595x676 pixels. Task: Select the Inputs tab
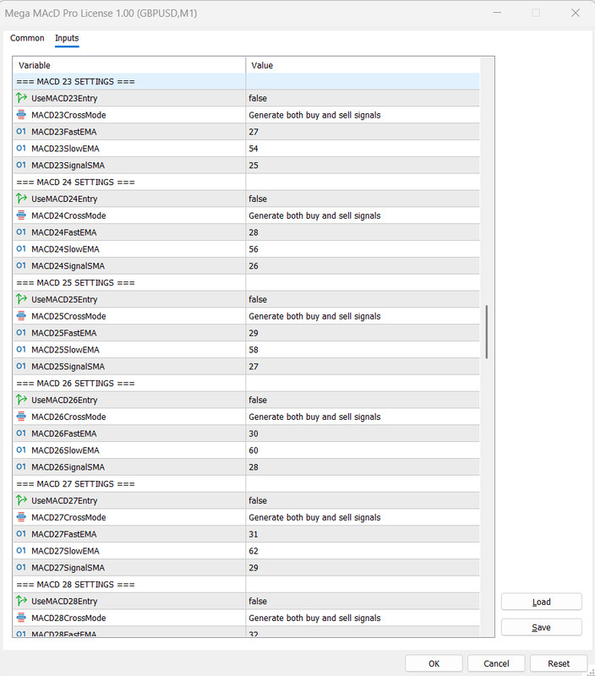(67, 38)
